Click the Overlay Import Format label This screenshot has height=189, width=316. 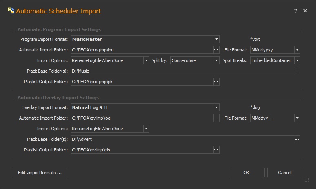(45, 107)
